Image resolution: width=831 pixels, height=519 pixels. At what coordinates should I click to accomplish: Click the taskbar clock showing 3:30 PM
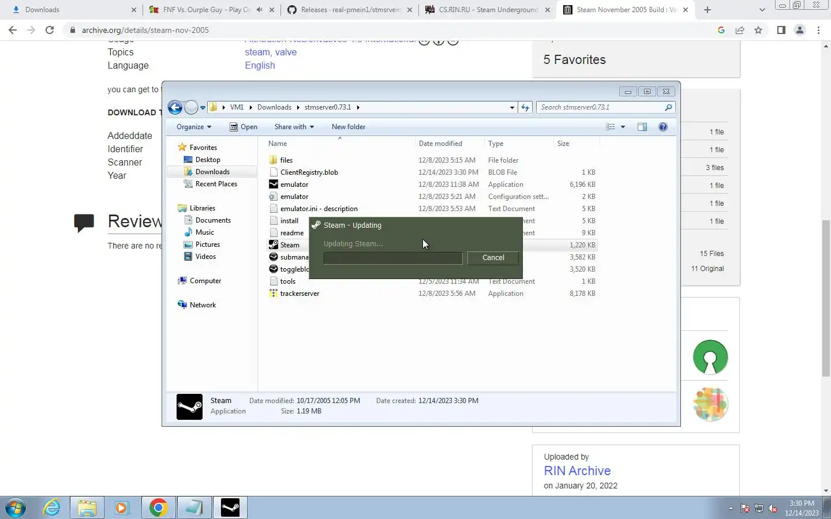pos(802,508)
